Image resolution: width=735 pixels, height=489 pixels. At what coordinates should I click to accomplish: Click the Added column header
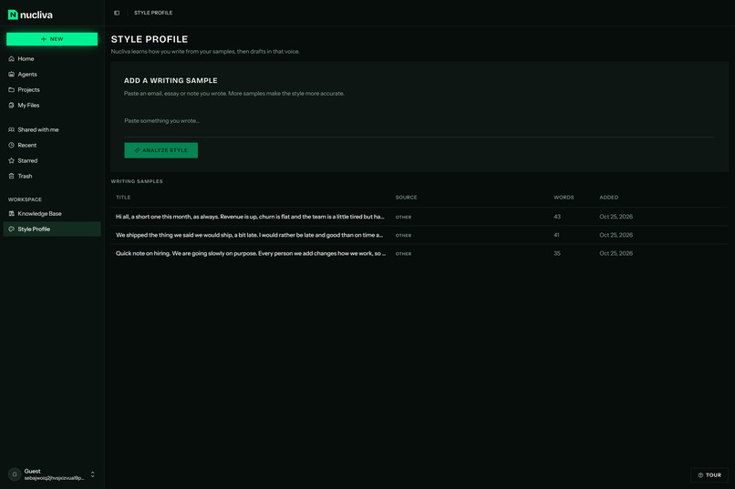pos(608,198)
